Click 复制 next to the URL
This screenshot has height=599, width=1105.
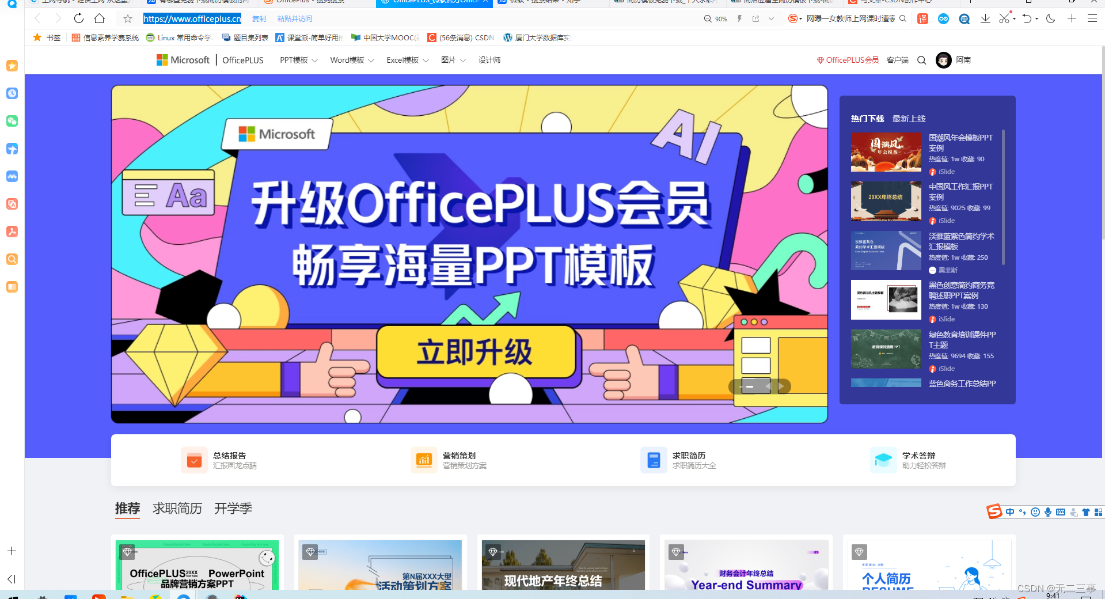pyautogui.click(x=259, y=19)
